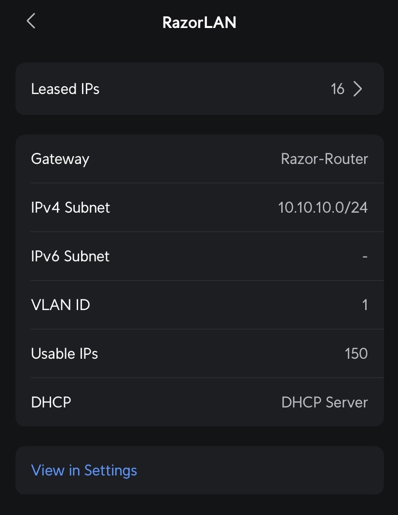
Task: Click the empty area between Leased IPs label and count
Action: 212,89
